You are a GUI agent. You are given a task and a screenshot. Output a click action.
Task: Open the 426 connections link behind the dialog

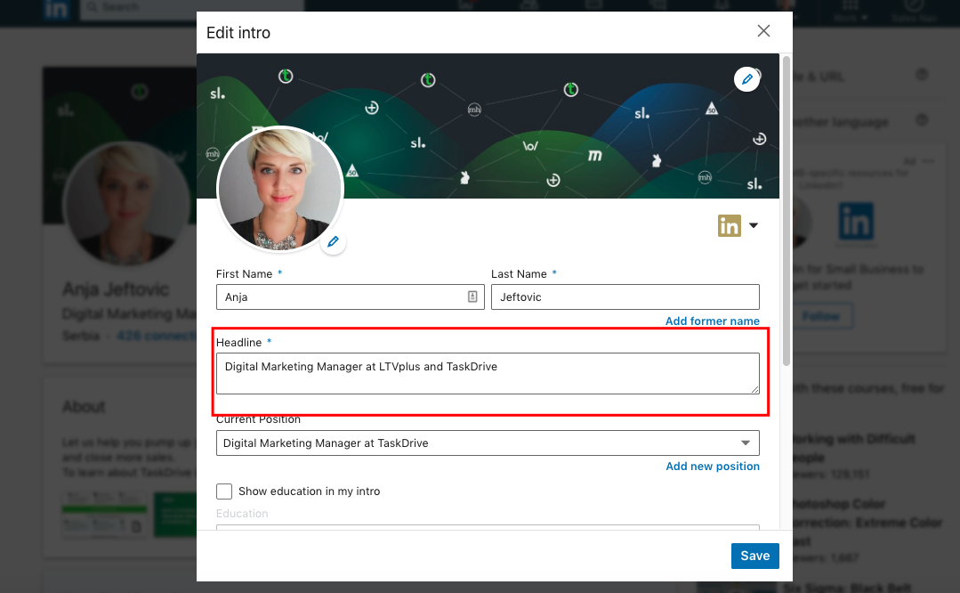[157, 336]
